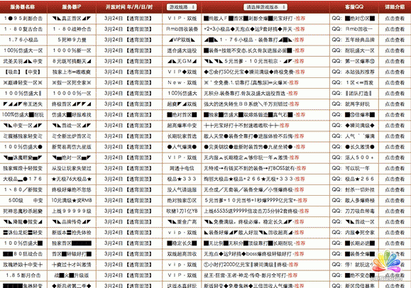Click server IP 10元满级★奖RMB
The width and height of the screenshot is (411, 288).
coord(72,201)
